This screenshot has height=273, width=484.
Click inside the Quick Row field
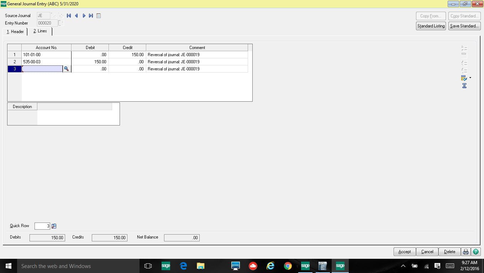point(42,226)
